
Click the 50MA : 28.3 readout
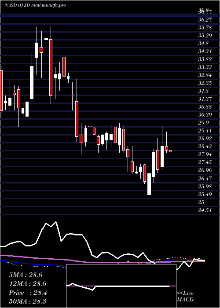(27, 301)
